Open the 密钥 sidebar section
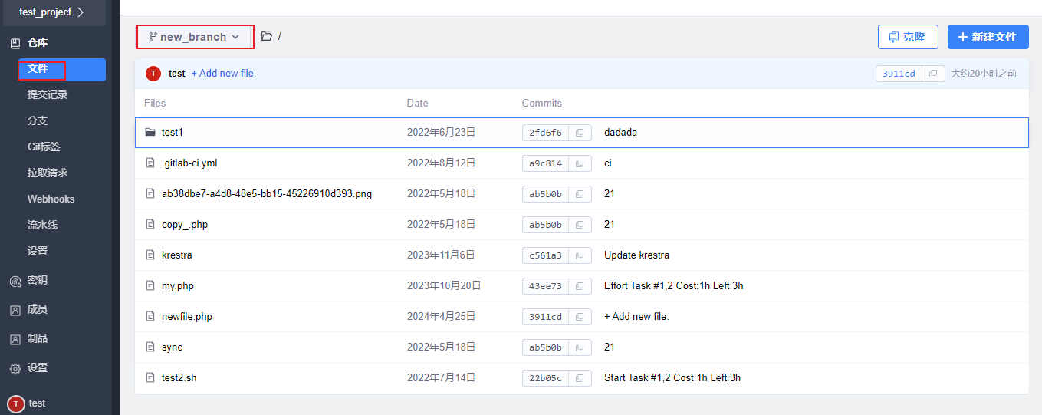This screenshot has height=415, width=1042. 37,281
